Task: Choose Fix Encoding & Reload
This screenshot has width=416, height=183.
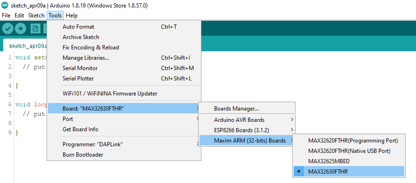Action: click(x=124, y=48)
